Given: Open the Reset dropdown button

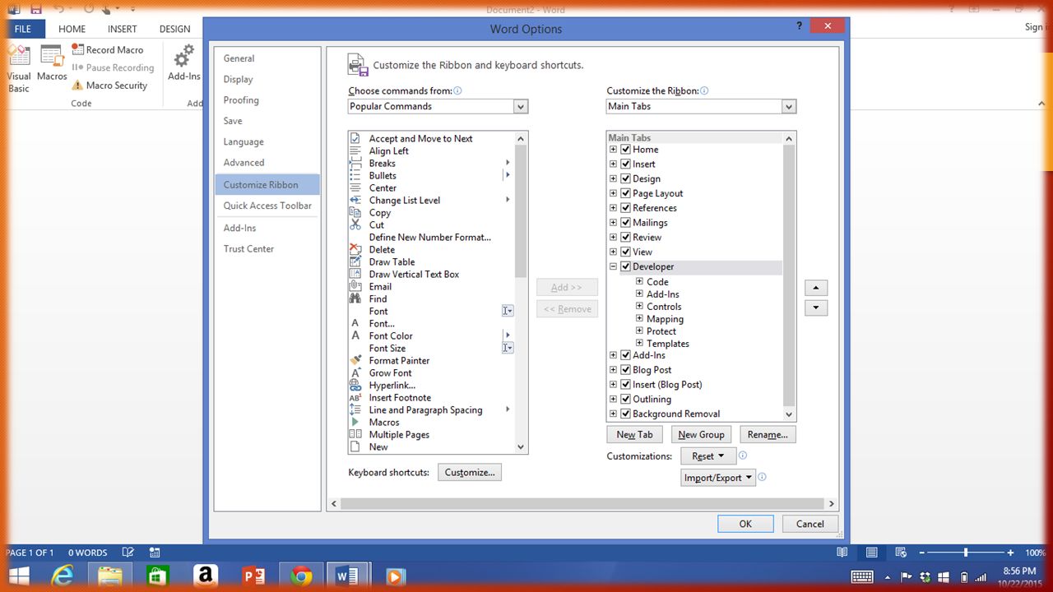Looking at the screenshot, I should pos(708,456).
